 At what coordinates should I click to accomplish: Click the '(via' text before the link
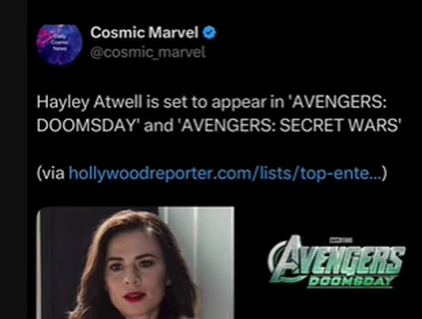click(51, 173)
